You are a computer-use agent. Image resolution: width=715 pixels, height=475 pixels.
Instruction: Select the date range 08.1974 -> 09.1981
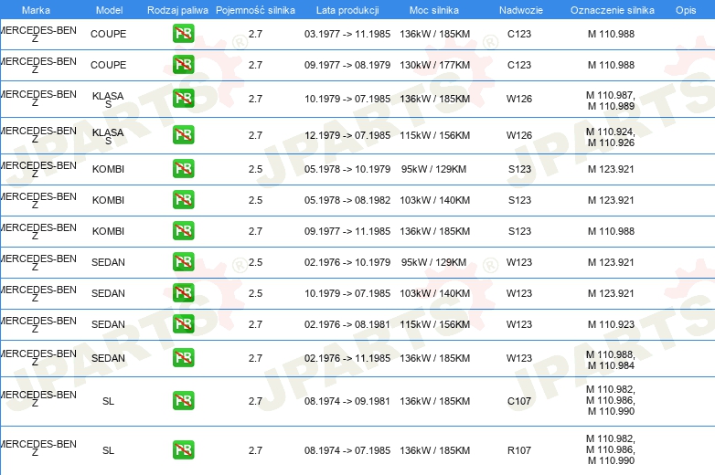coord(347,401)
